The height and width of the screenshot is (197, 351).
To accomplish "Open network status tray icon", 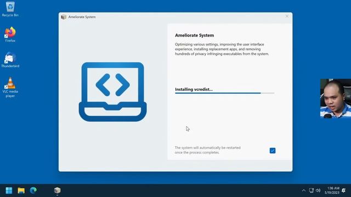I will 311,190.
